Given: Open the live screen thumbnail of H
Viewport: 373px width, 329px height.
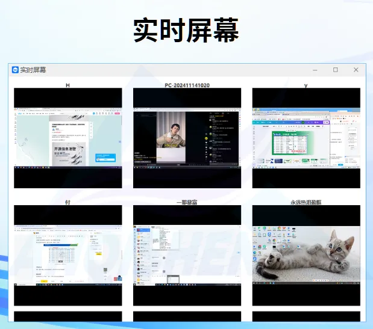Looking at the screenshot, I should pos(68,138).
